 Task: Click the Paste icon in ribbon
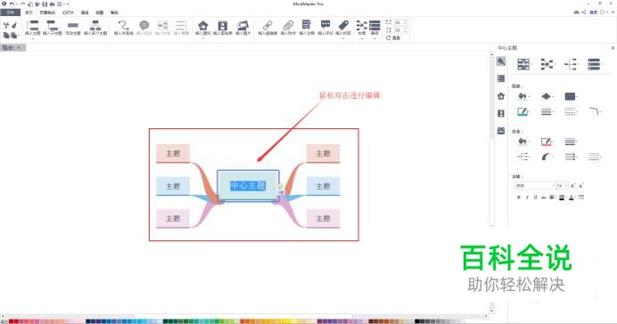(14, 36)
